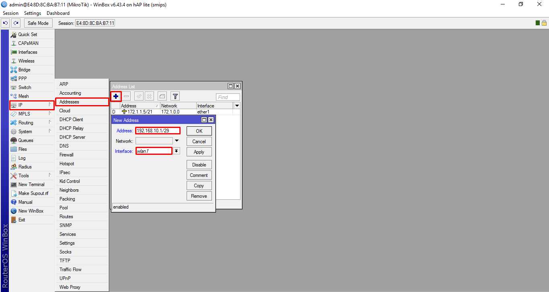Click Disable in New Address dialog

tap(199, 165)
